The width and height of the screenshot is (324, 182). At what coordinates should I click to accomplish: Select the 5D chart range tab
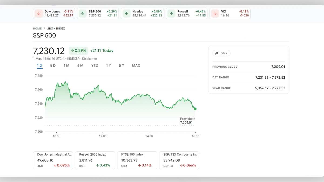53,66
